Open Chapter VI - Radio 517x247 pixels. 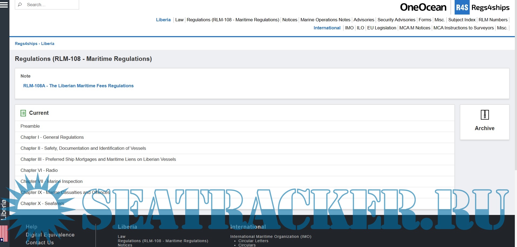tap(39, 170)
